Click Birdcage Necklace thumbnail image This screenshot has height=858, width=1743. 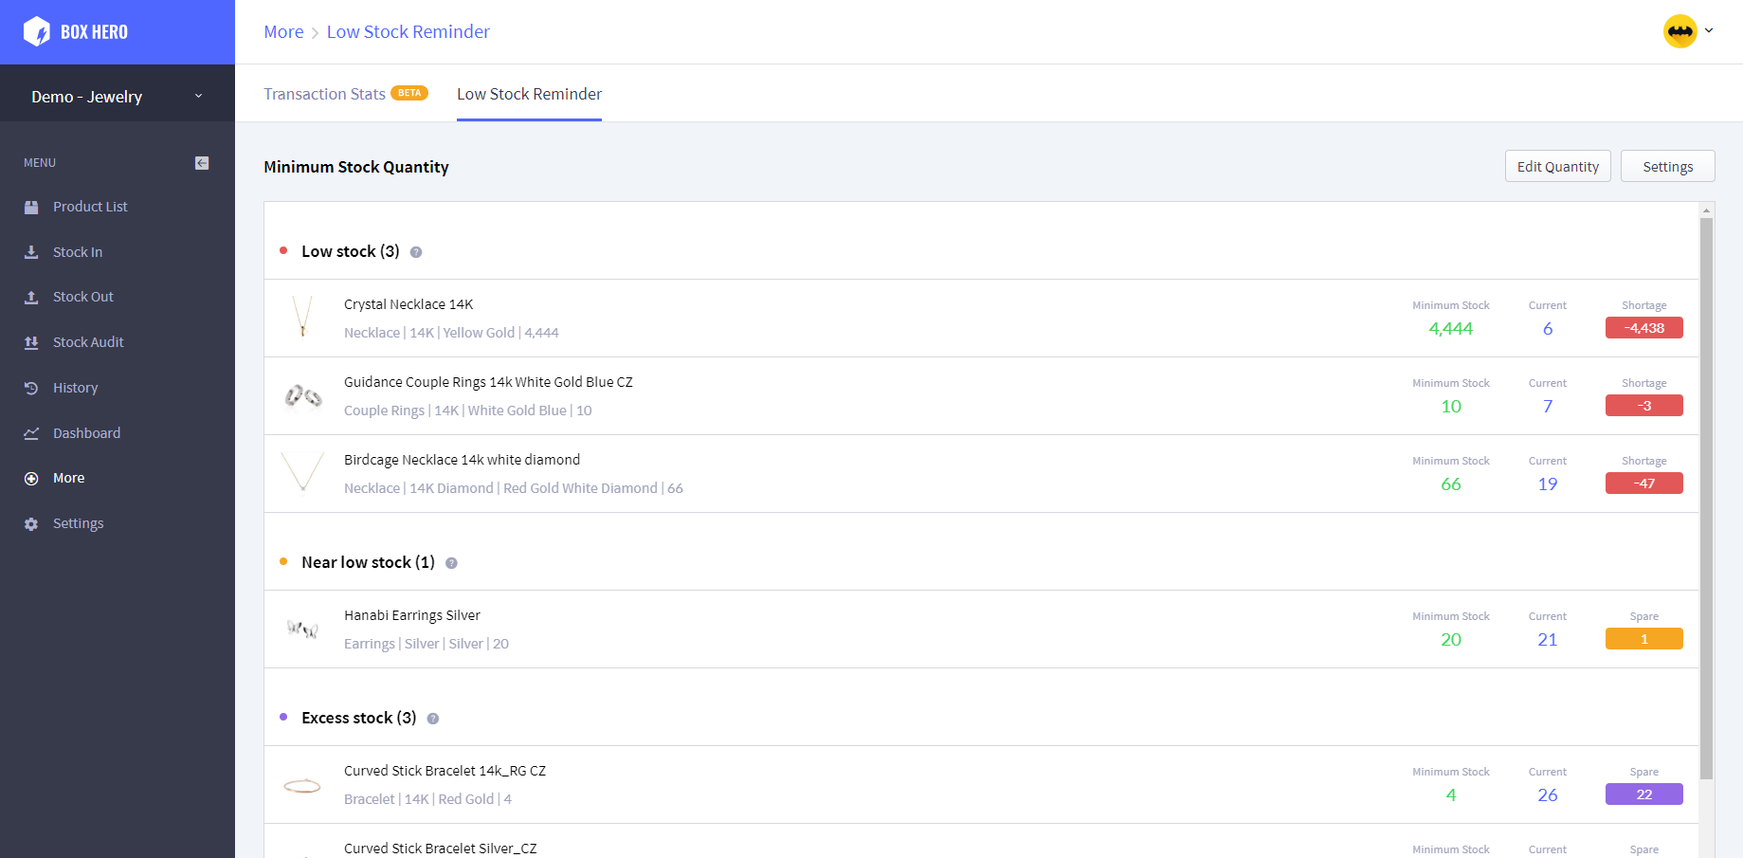coord(302,473)
